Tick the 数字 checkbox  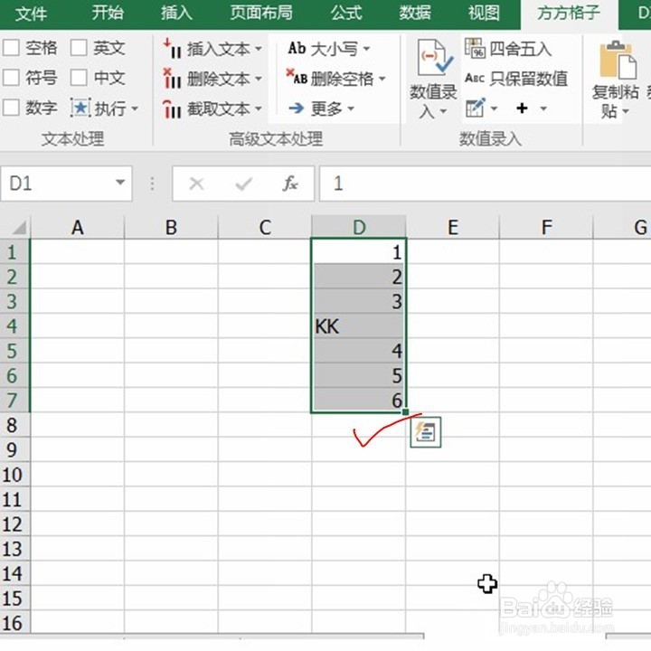[11, 108]
